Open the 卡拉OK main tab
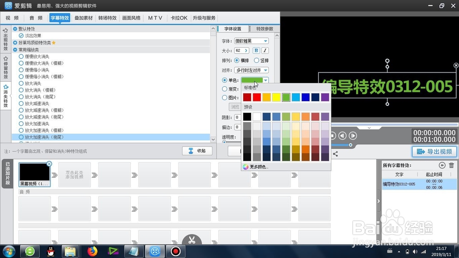 [179, 18]
